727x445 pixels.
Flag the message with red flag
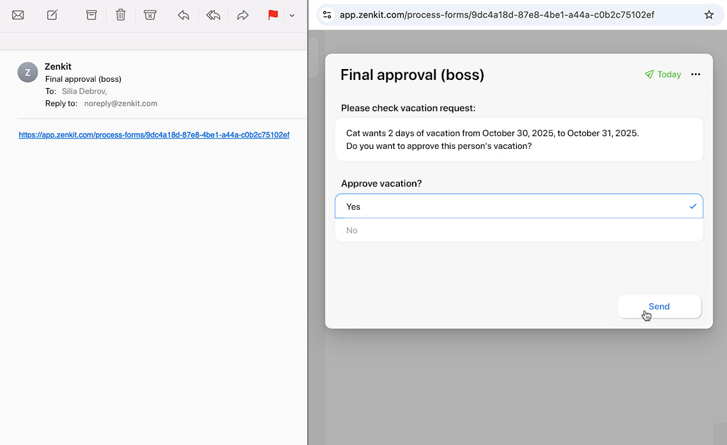pyautogui.click(x=273, y=15)
